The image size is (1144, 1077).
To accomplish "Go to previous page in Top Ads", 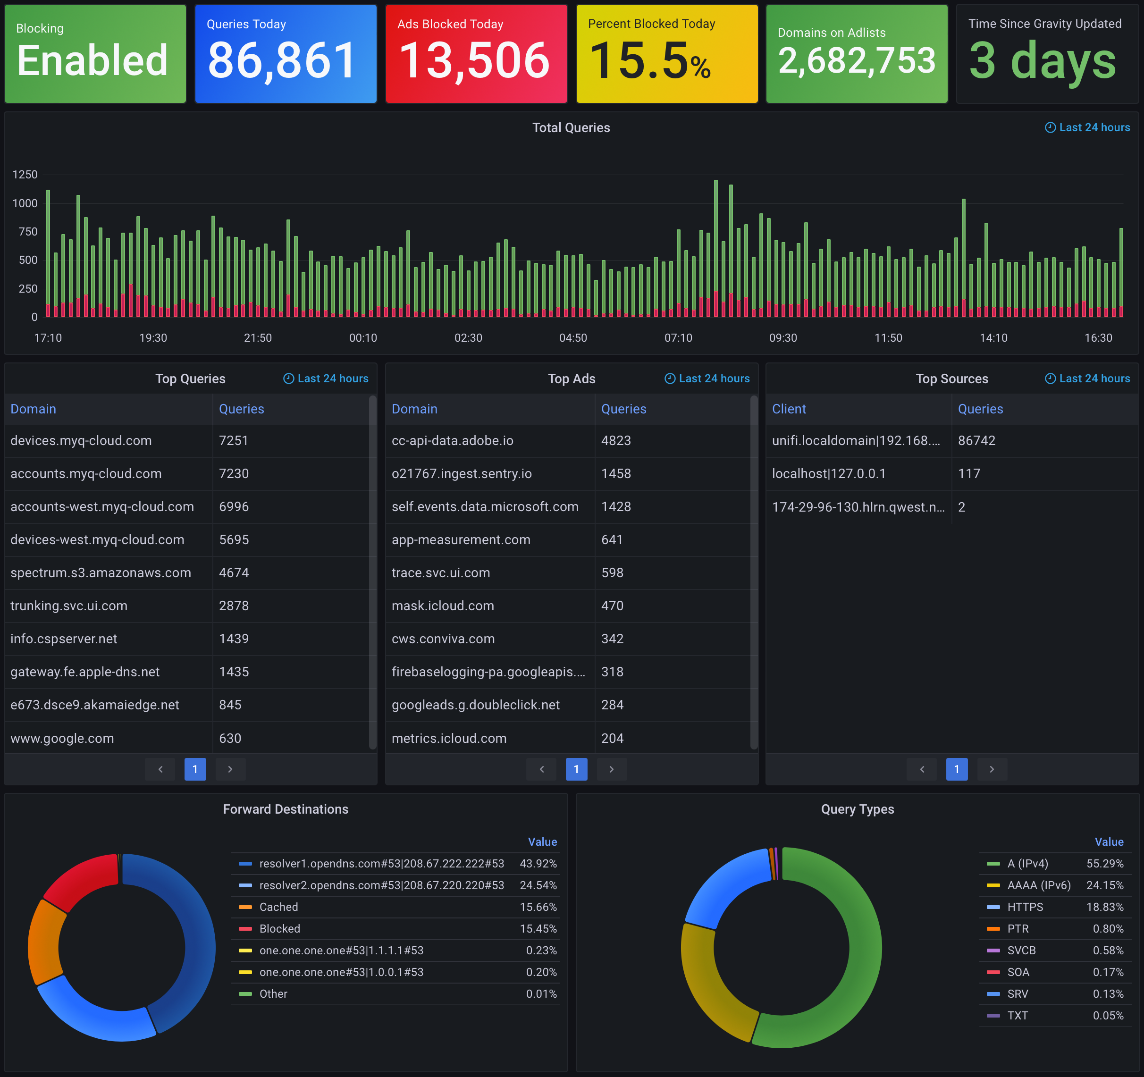I will point(541,769).
